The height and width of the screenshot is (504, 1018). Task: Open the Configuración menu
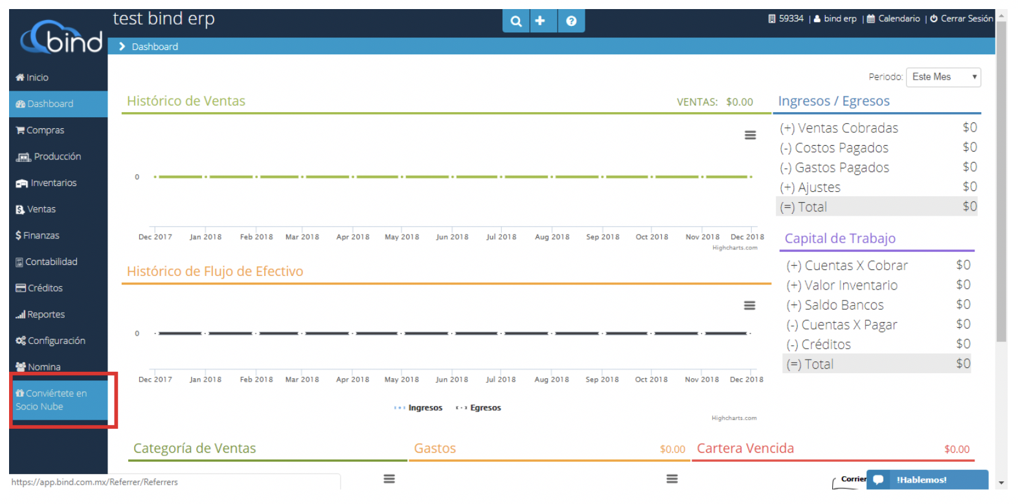point(58,341)
